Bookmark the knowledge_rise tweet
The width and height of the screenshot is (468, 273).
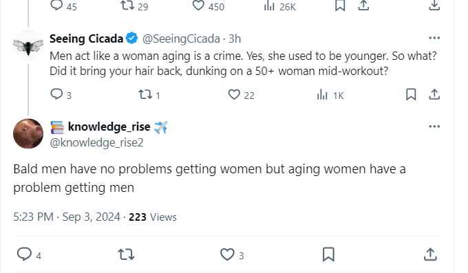[x=328, y=254]
